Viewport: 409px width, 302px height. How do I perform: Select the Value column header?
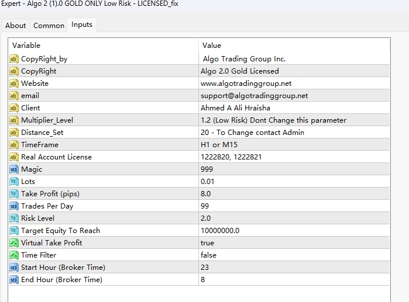pyautogui.click(x=294, y=46)
